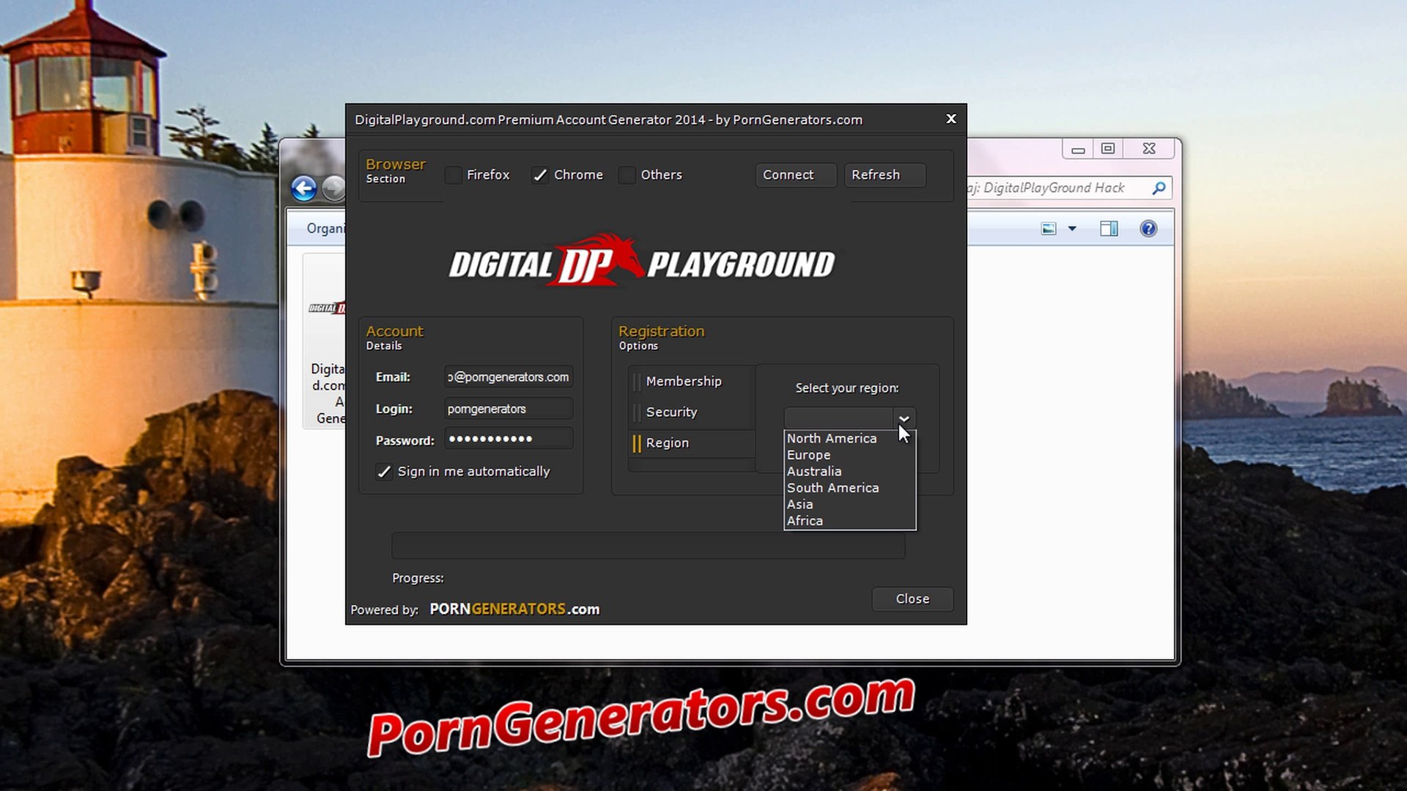This screenshot has width=1407, height=791.
Task: Toggle the Explorer preview pane icon
Action: point(1109,229)
